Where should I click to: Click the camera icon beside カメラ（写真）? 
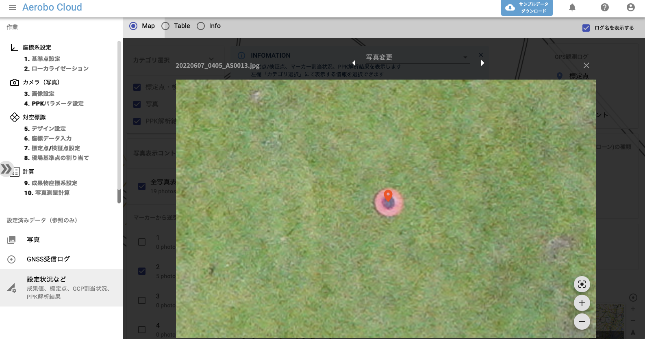coord(14,82)
